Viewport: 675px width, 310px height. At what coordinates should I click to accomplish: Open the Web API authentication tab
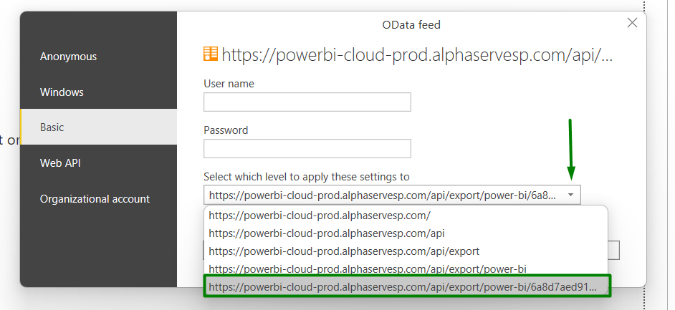click(60, 163)
